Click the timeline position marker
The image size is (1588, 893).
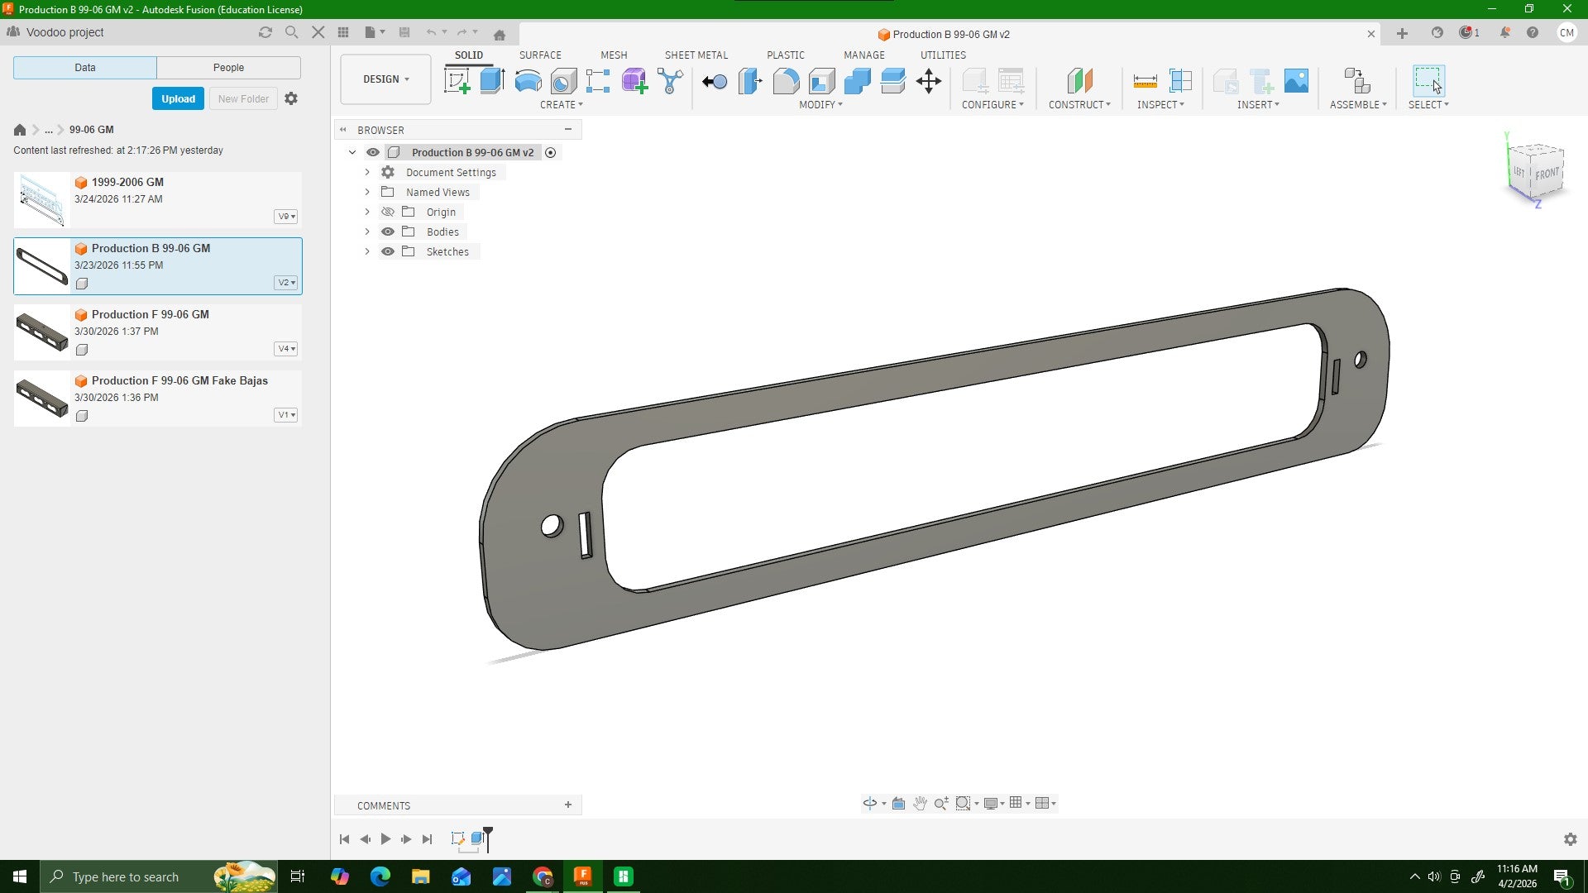(488, 838)
